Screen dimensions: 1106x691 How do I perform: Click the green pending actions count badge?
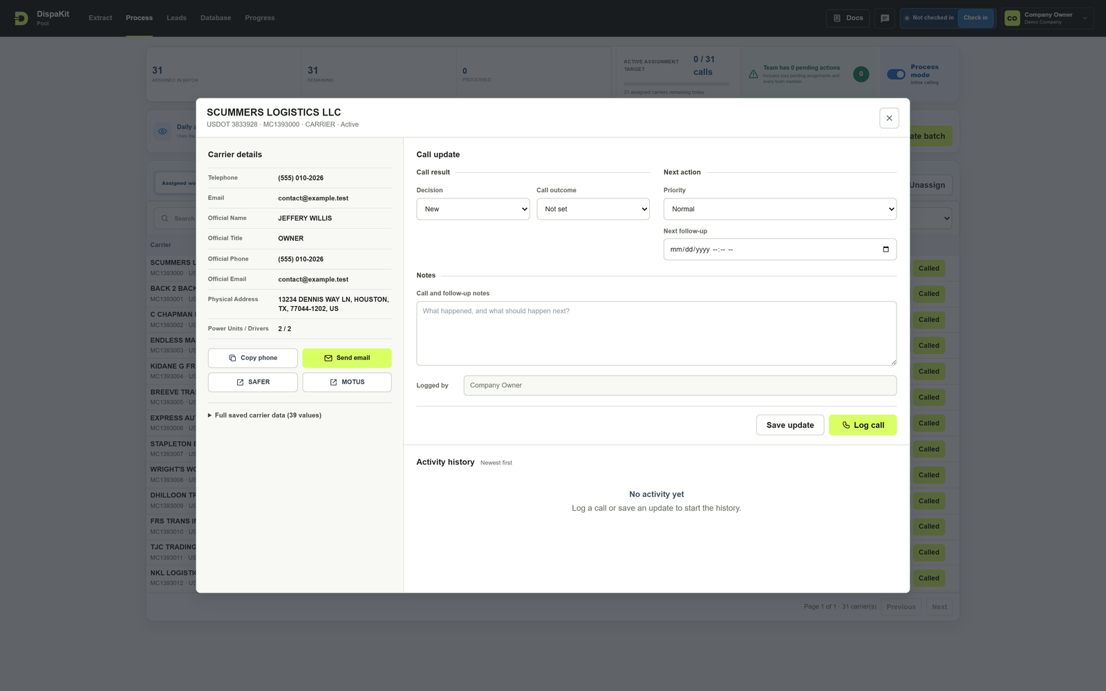click(x=861, y=74)
